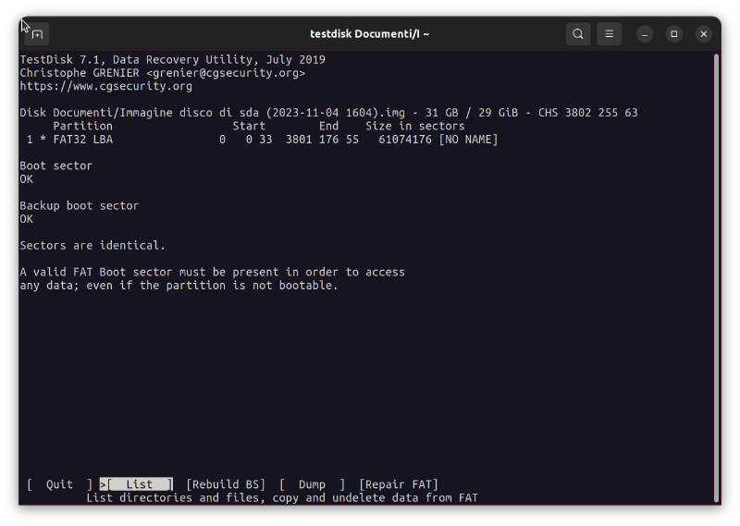Screen dimensions: 740x526
Task: Select the Quit option
Action: tap(60, 484)
